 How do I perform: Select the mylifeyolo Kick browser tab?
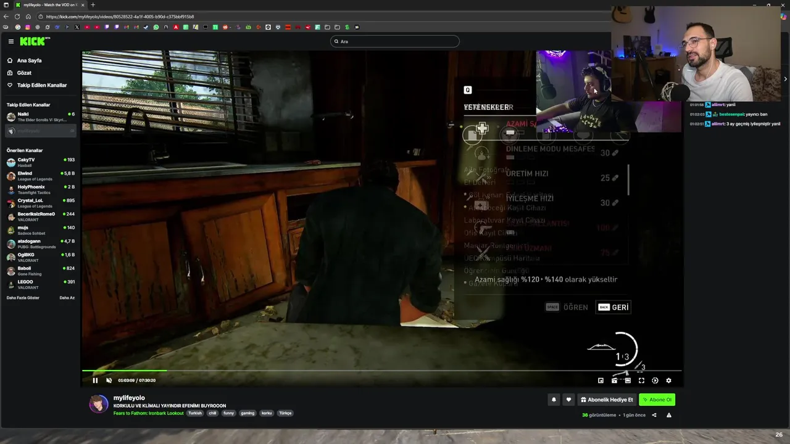pos(49,5)
